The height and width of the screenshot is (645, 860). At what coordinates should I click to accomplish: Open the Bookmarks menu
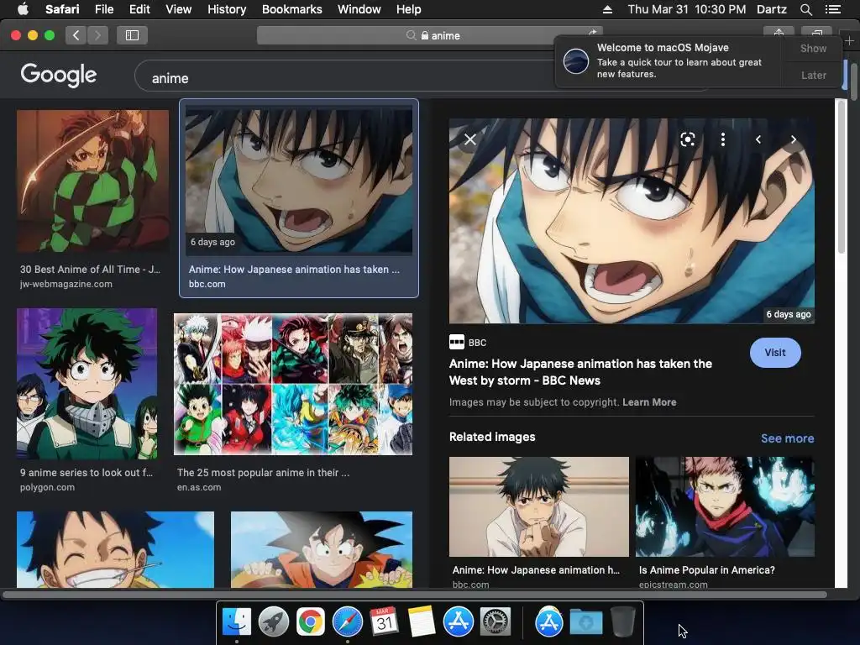pos(291,9)
